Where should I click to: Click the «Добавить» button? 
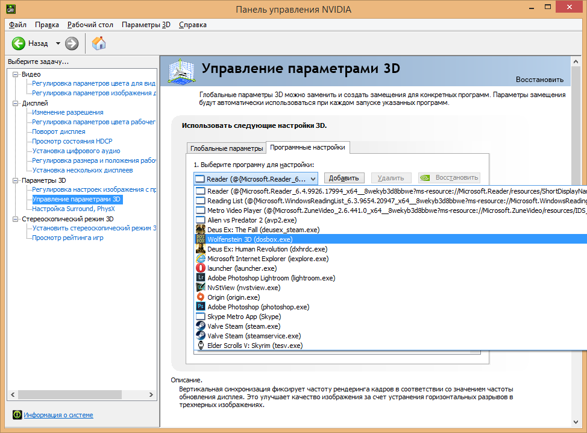343,178
